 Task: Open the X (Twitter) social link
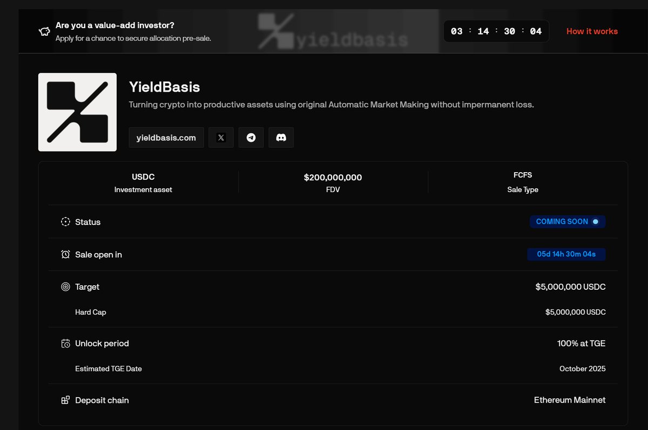(x=221, y=138)
